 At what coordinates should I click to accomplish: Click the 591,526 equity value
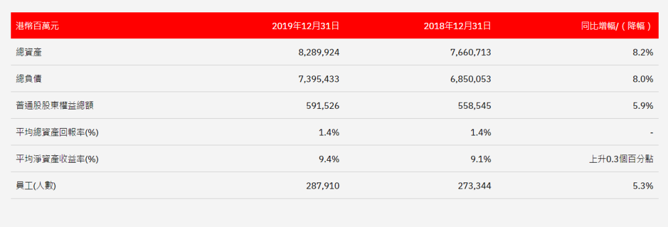click(323, 106)
